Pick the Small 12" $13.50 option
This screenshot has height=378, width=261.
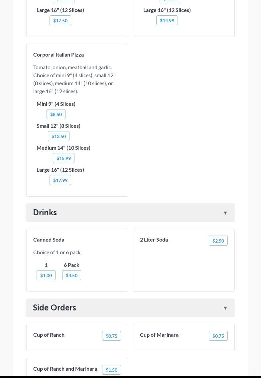tap(59, 136)
